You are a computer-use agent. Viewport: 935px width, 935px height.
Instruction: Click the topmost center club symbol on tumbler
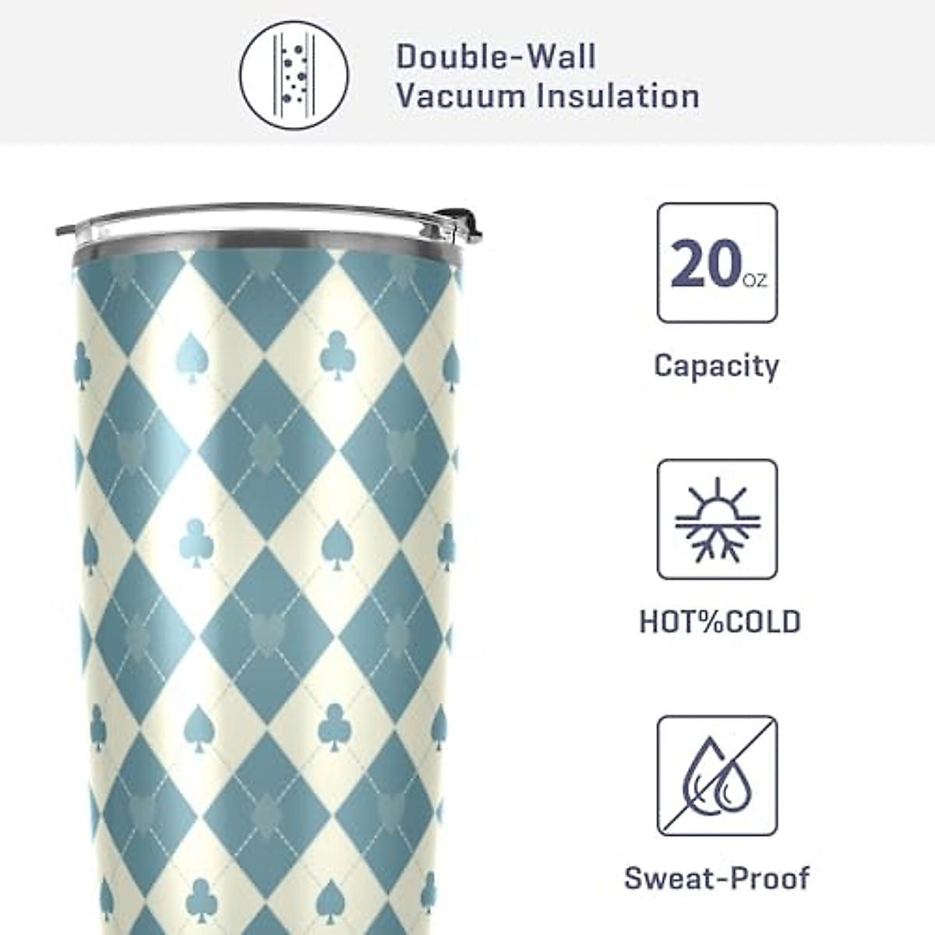pos(337,355)
